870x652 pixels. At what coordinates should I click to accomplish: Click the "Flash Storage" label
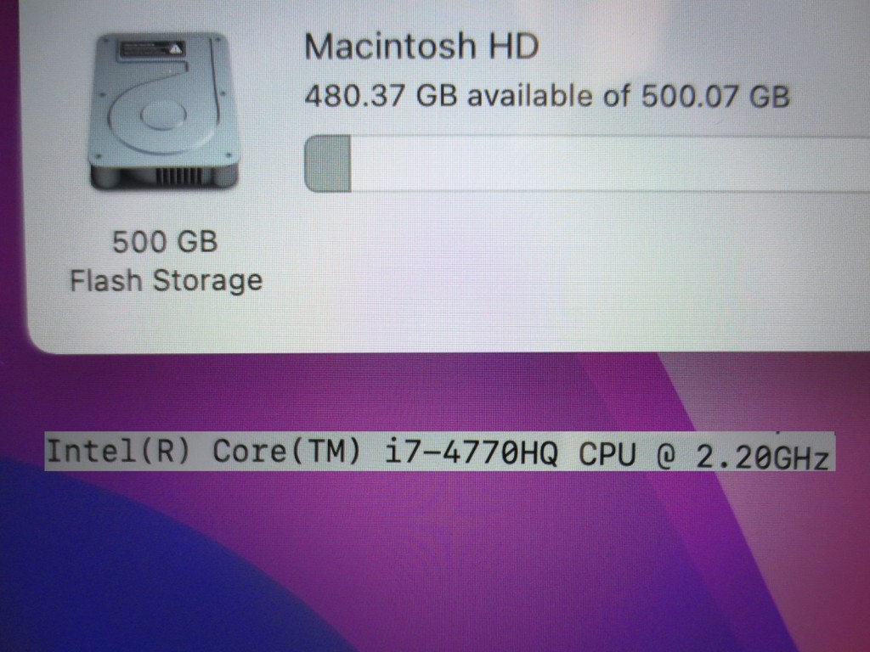click(x=166, y=280)
